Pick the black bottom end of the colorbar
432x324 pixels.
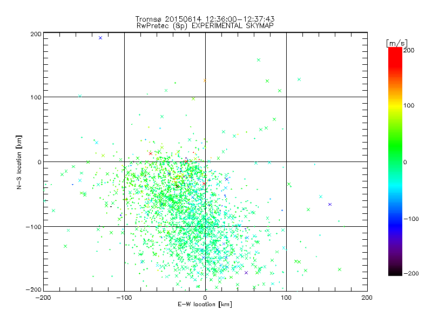[395, 272]
